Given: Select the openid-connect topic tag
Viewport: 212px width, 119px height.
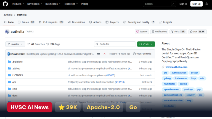Looking at the screenshot, I should 171,90.
